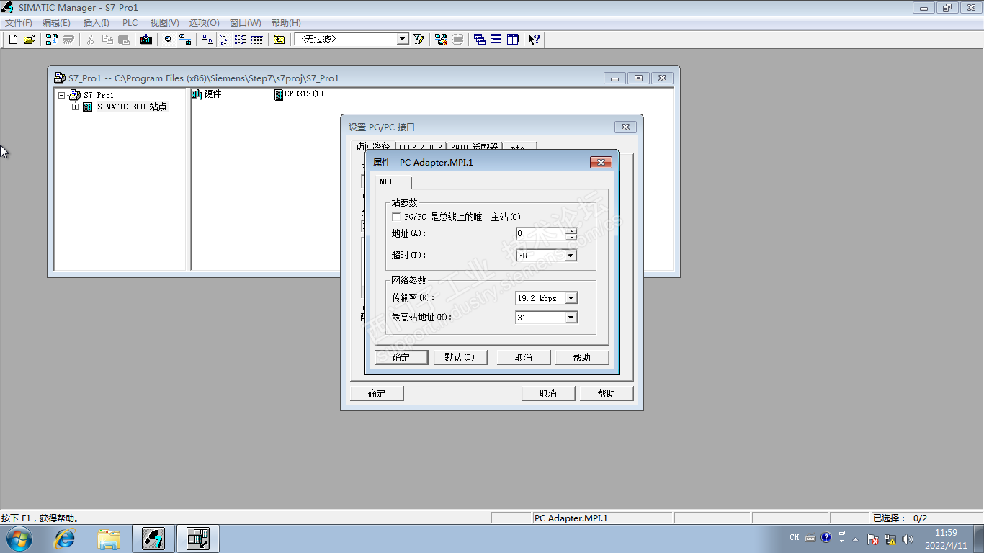The height and width of the screenshot is (553, 984).
Task: Open the Windows Start button
Action: [x=18, y=539]
